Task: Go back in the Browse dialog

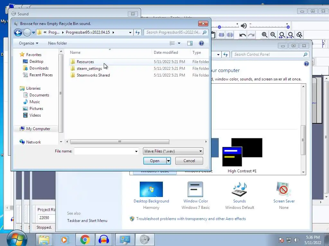Action: tap(18, 32)
